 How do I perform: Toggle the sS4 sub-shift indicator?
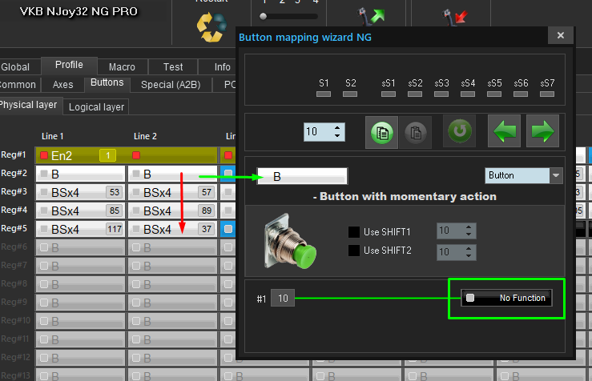[x=468, y=94]
